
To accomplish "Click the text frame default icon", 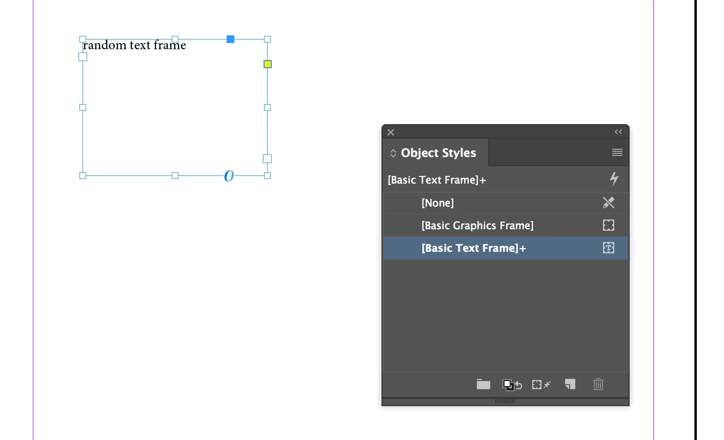I will click(609, 248).
